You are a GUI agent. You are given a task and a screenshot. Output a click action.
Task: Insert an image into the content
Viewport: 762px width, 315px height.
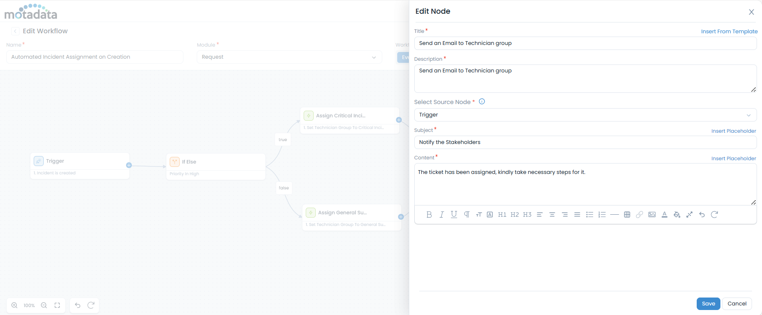click(x=652, y=215)
